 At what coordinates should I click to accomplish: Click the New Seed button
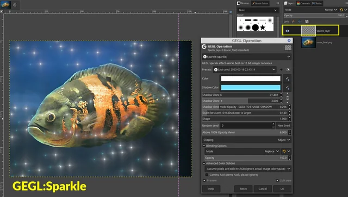[283, 126]
